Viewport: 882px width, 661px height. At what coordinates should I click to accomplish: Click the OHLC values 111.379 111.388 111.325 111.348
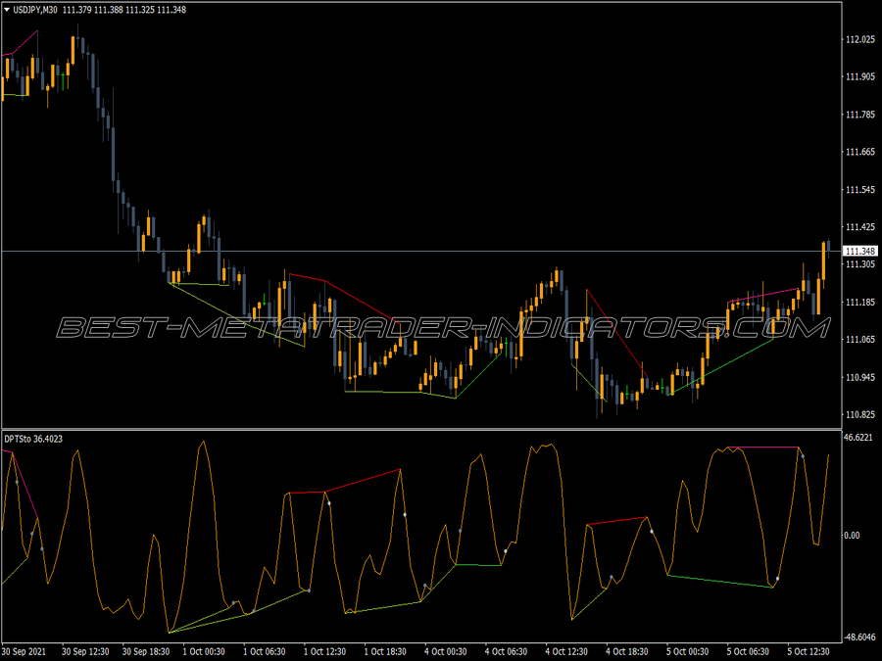coord(124,10)
